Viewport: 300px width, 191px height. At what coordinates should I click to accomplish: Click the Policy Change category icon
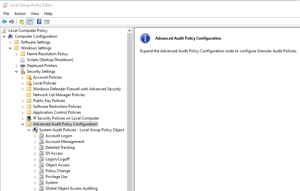click(41, 171)
